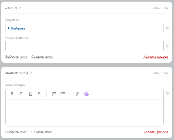This screenshot has width=174, height=140.
Task: Open settings gear for Номер машины field
Action: tap(167, 46)
